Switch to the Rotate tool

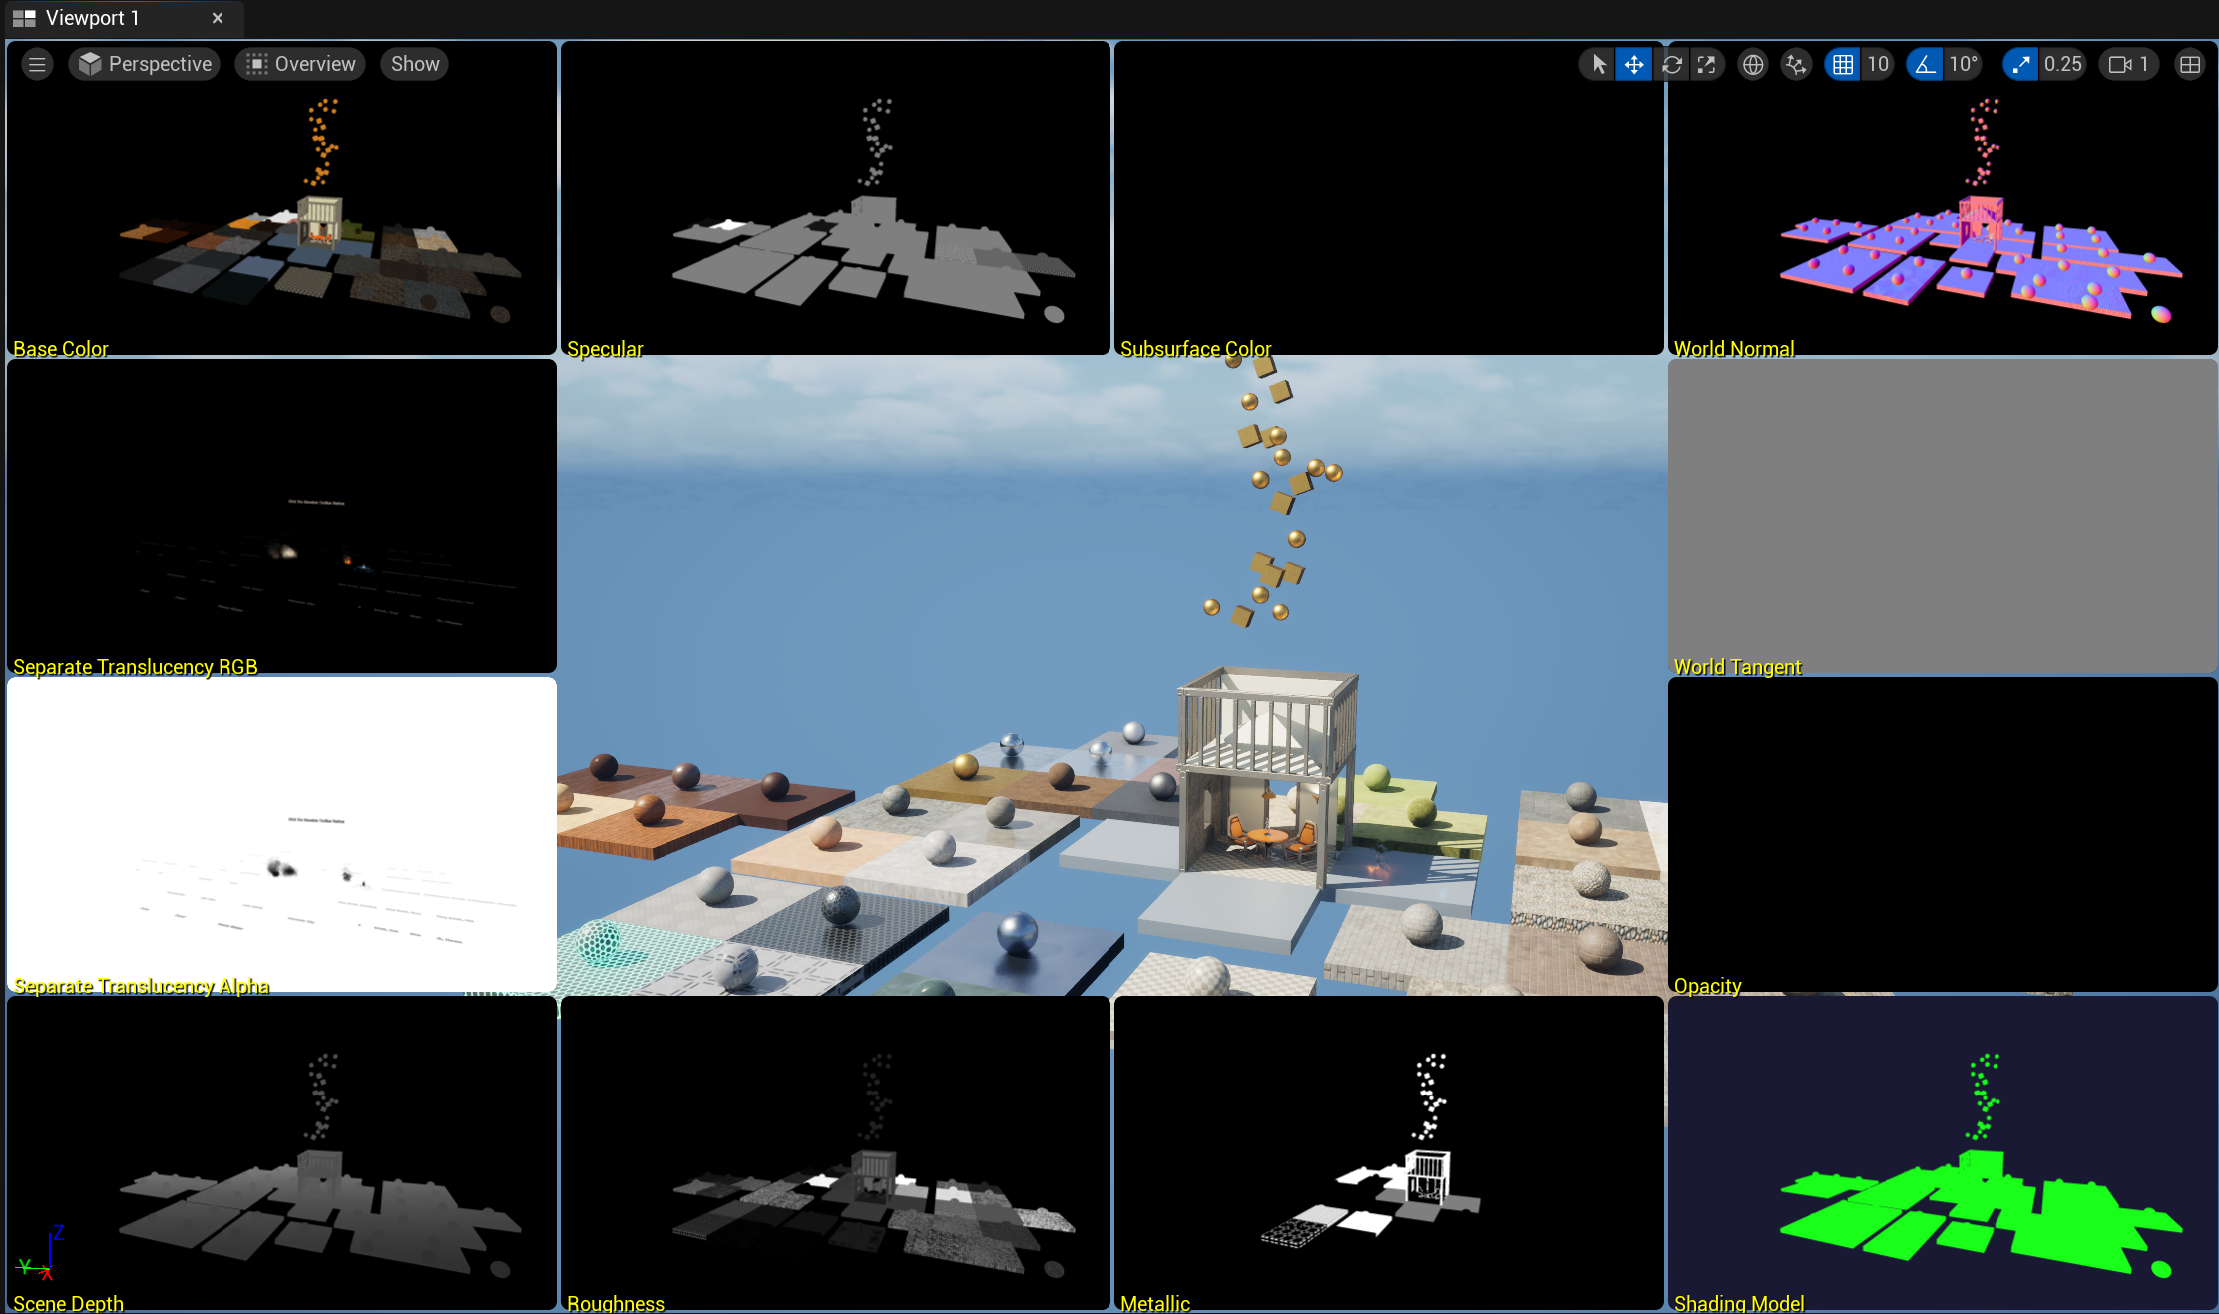coord(1672,65)
